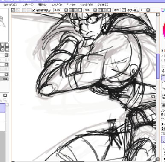This screenshot has width=165, height=162.
Task: Open the フィルタ(T) menu
Action: tap(56, 5)
